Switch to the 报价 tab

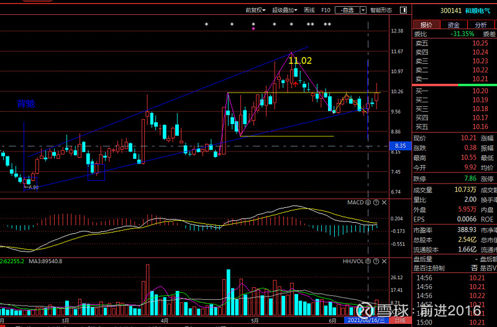click(426, 25)
